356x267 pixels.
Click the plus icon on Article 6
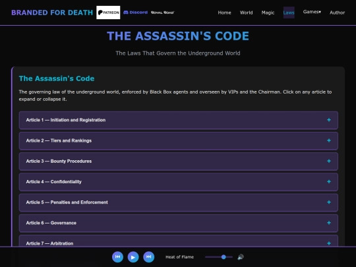(x=329, y=223)
